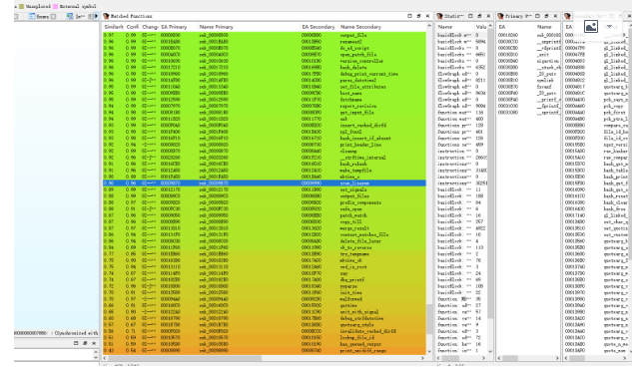Image resolution: width=632 pixels, height=368 pixels.
Task: Close the Enums tab
Action: coord(53,17)
